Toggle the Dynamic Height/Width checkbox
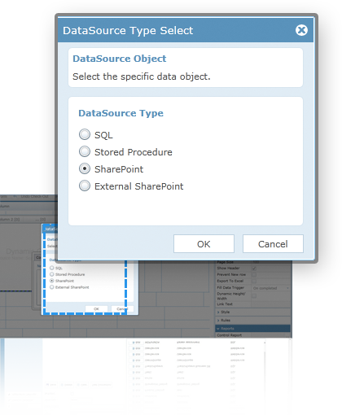 254,296
